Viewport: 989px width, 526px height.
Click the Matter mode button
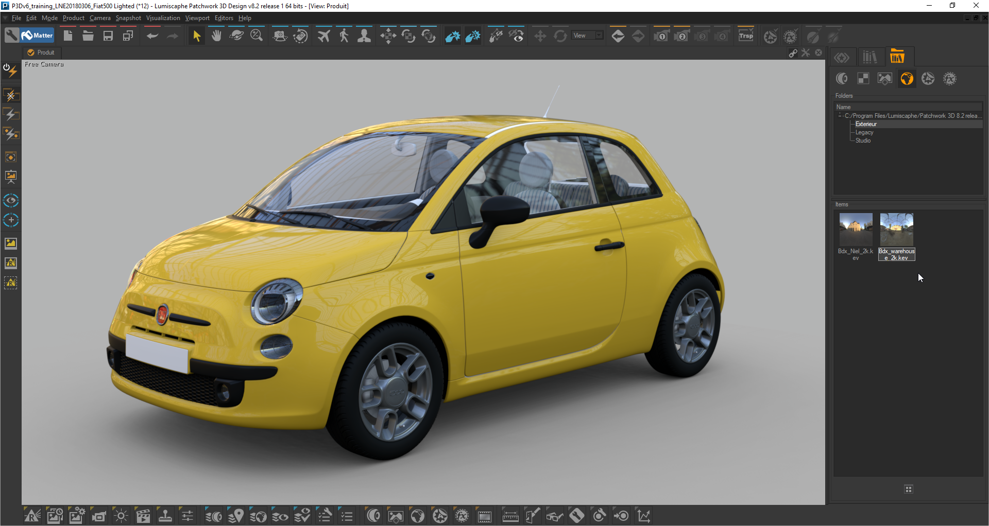pyautogui.click(x=38, y=36)
